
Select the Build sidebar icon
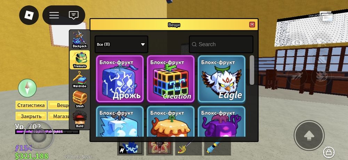80,119
